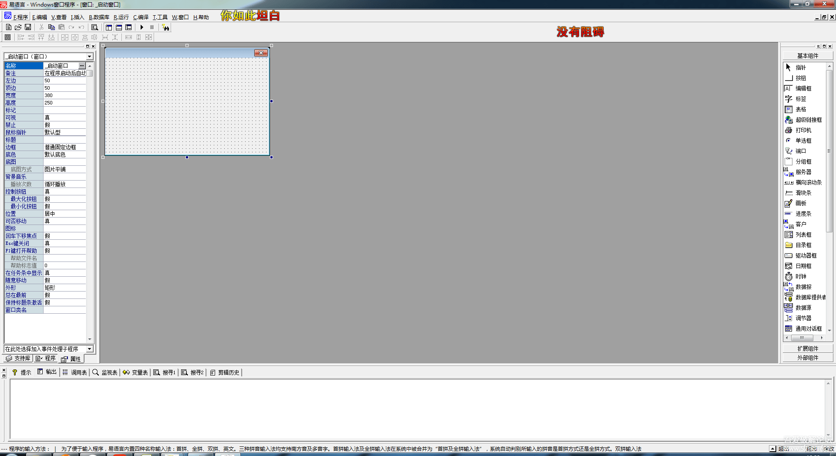836x456 pixels.
Task: Click the 扩展组件 button
Action: pos(807,349)
